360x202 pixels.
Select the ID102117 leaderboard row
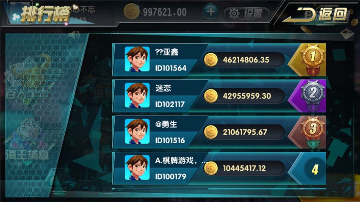[219, 96]
